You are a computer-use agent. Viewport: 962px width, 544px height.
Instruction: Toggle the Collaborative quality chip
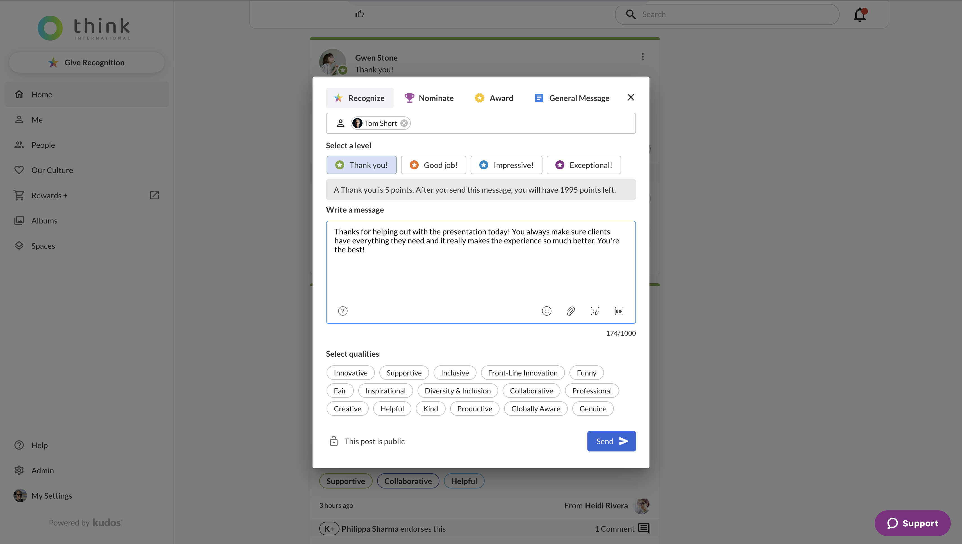(531, 391)
